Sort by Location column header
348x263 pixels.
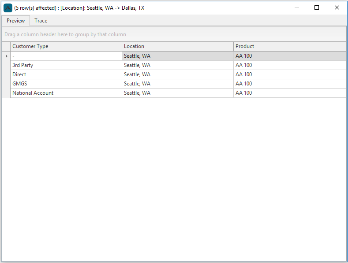click(178, 46)
